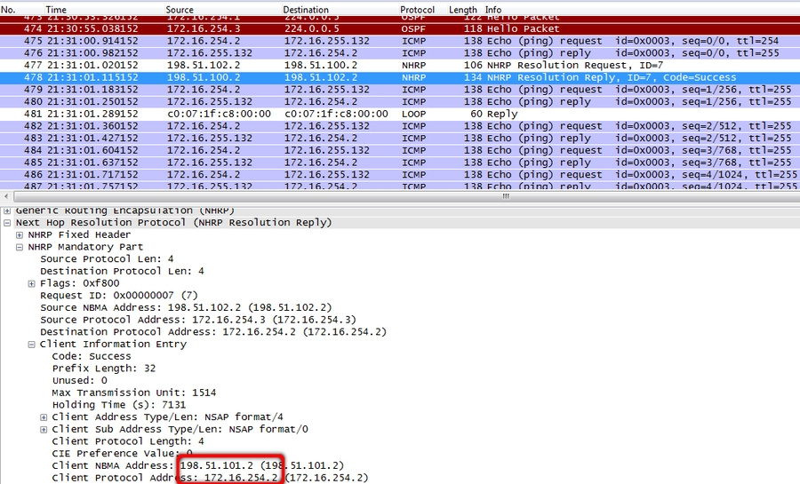Image resolution: width=800 pixels, height=484 pixels.
Task: Expand the NHRP Fixed Header node
Action: pos(20,234)
